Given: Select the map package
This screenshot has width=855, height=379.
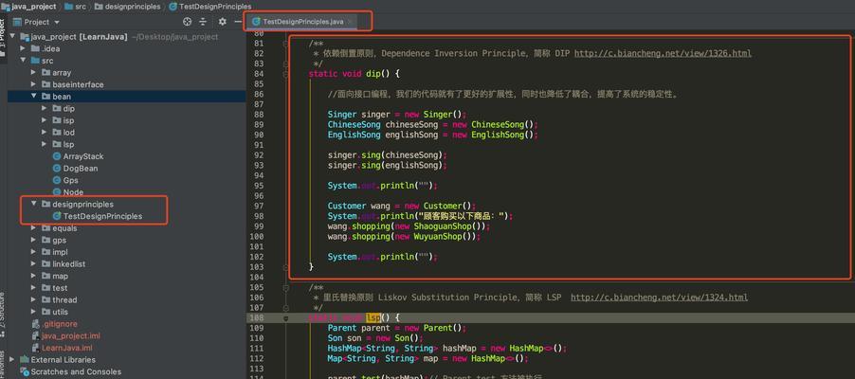Looking at the screenshot, I should [x=60, y=276].
